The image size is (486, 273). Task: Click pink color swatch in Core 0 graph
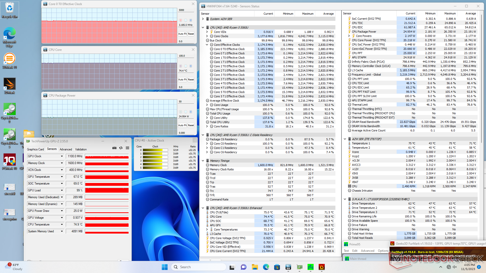[x=180, y=20]
